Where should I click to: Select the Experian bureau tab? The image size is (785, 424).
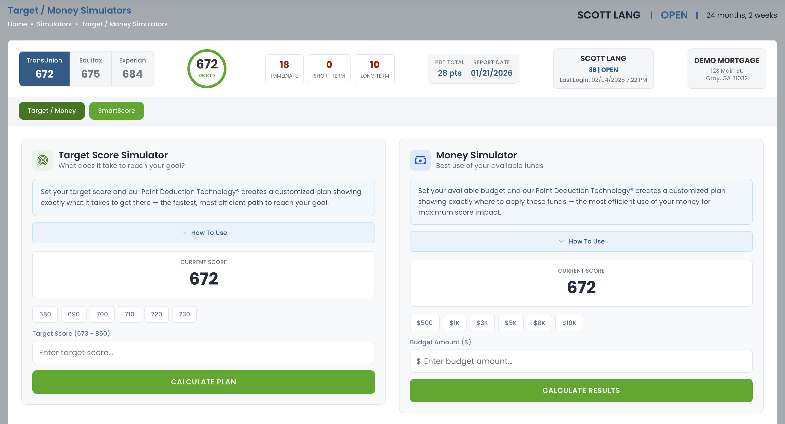click(132, 68)
